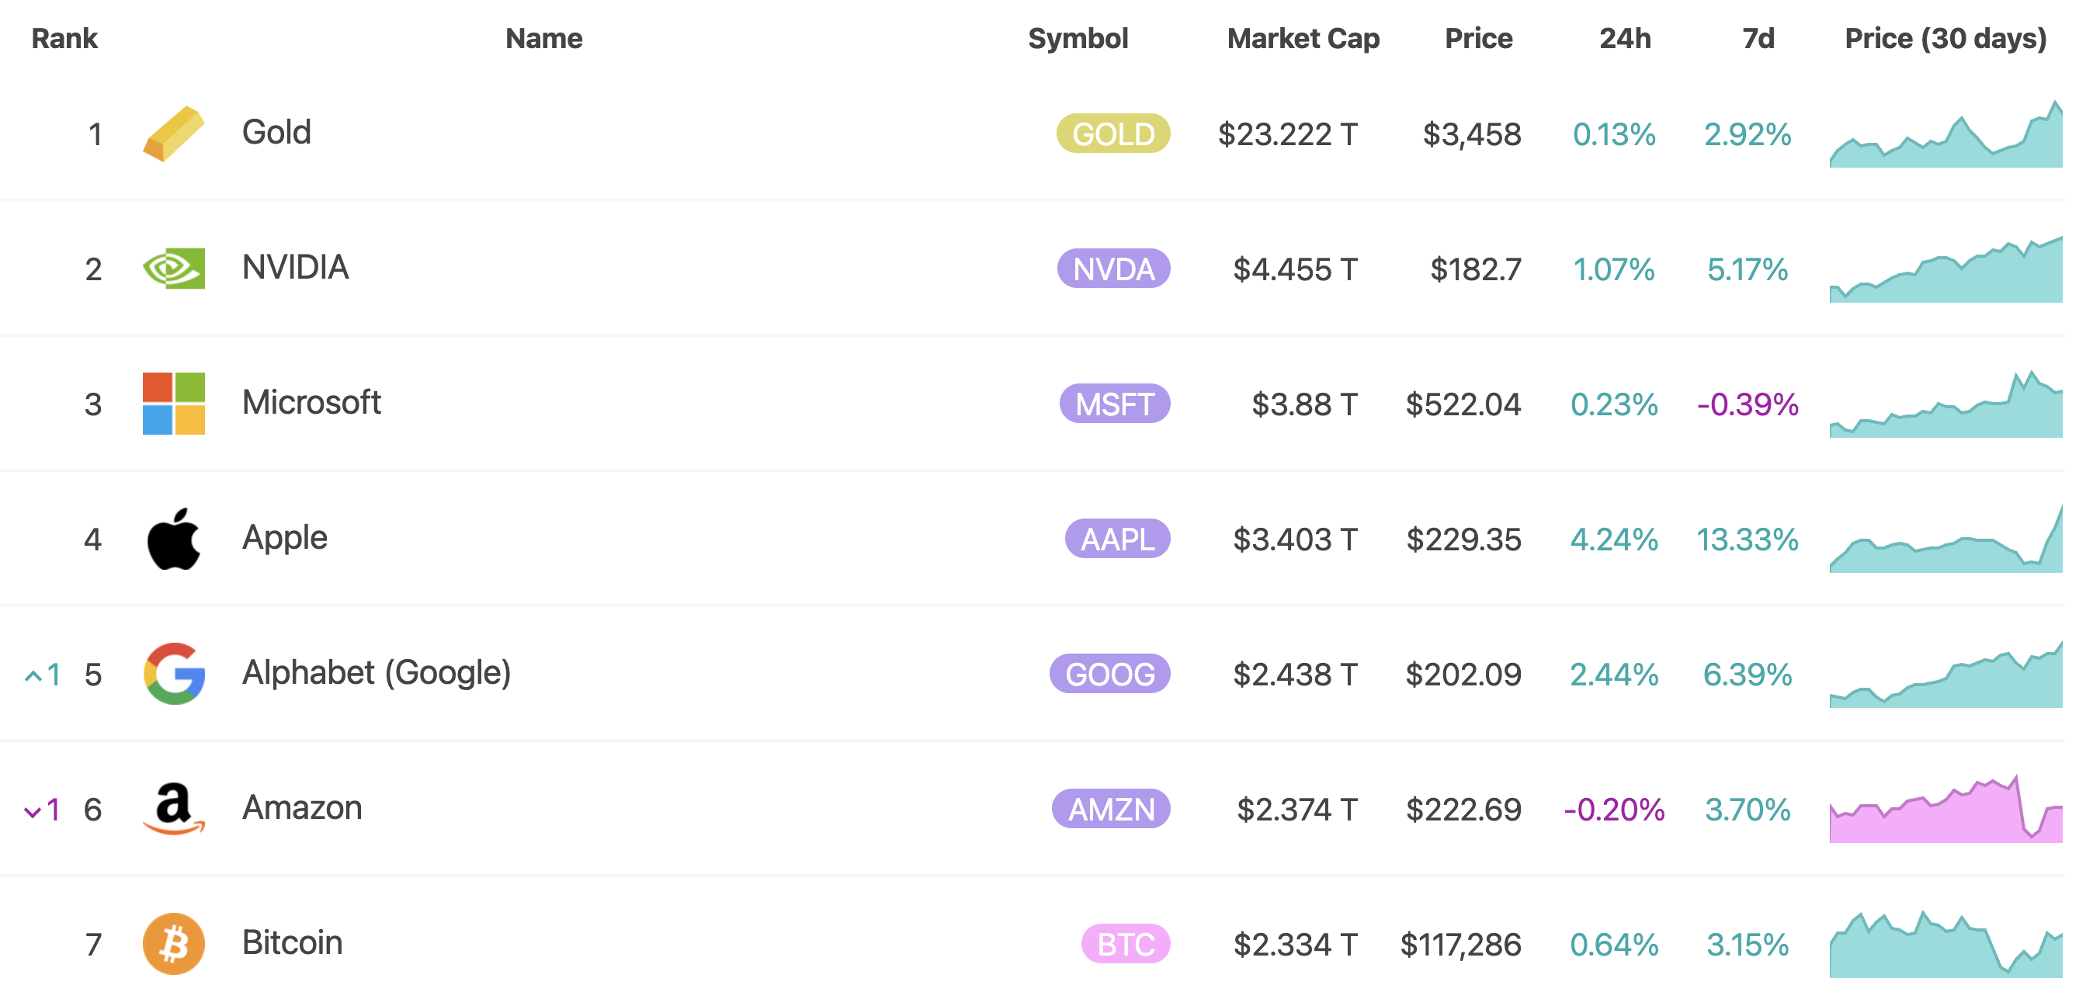Click the Google logo icon

[174, 674]
